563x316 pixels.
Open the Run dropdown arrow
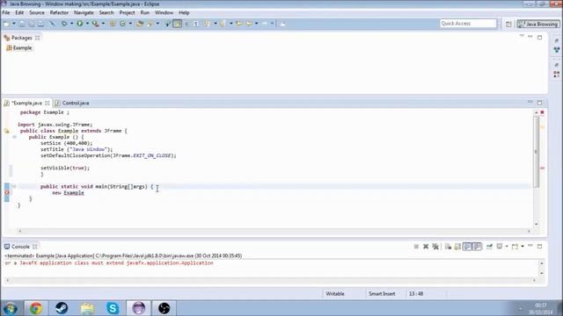click(87, 24)
